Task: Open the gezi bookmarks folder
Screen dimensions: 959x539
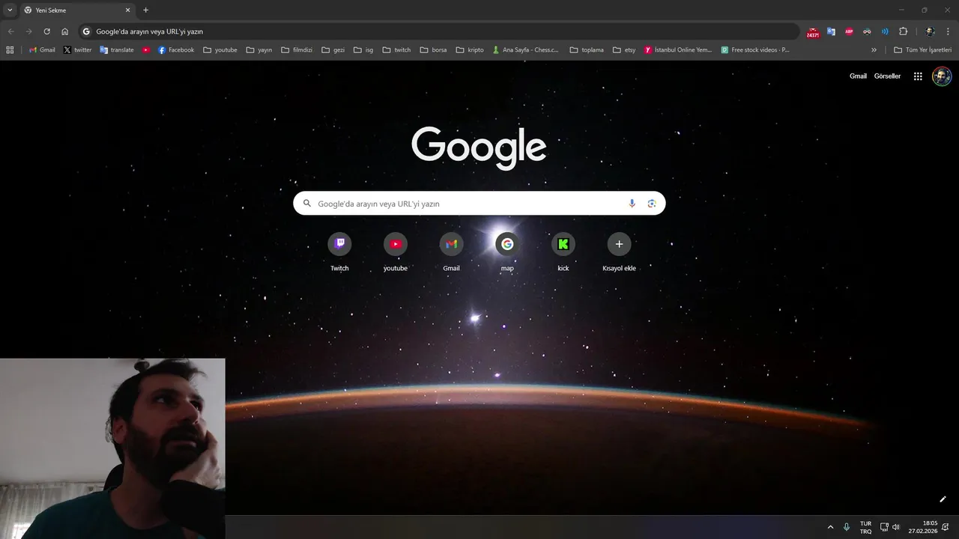Action: click(x=333, y=50)
